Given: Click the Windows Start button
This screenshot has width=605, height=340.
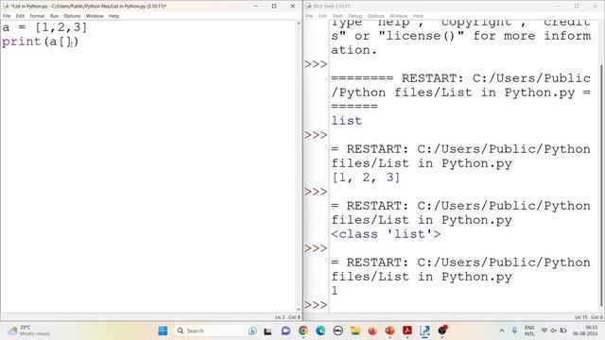Looking at the screenshot, I should 163,331.
